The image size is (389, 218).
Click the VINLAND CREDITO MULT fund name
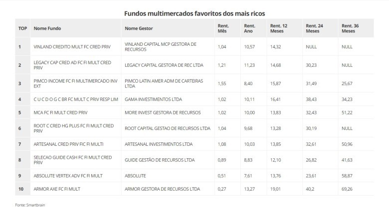[72, 47]
